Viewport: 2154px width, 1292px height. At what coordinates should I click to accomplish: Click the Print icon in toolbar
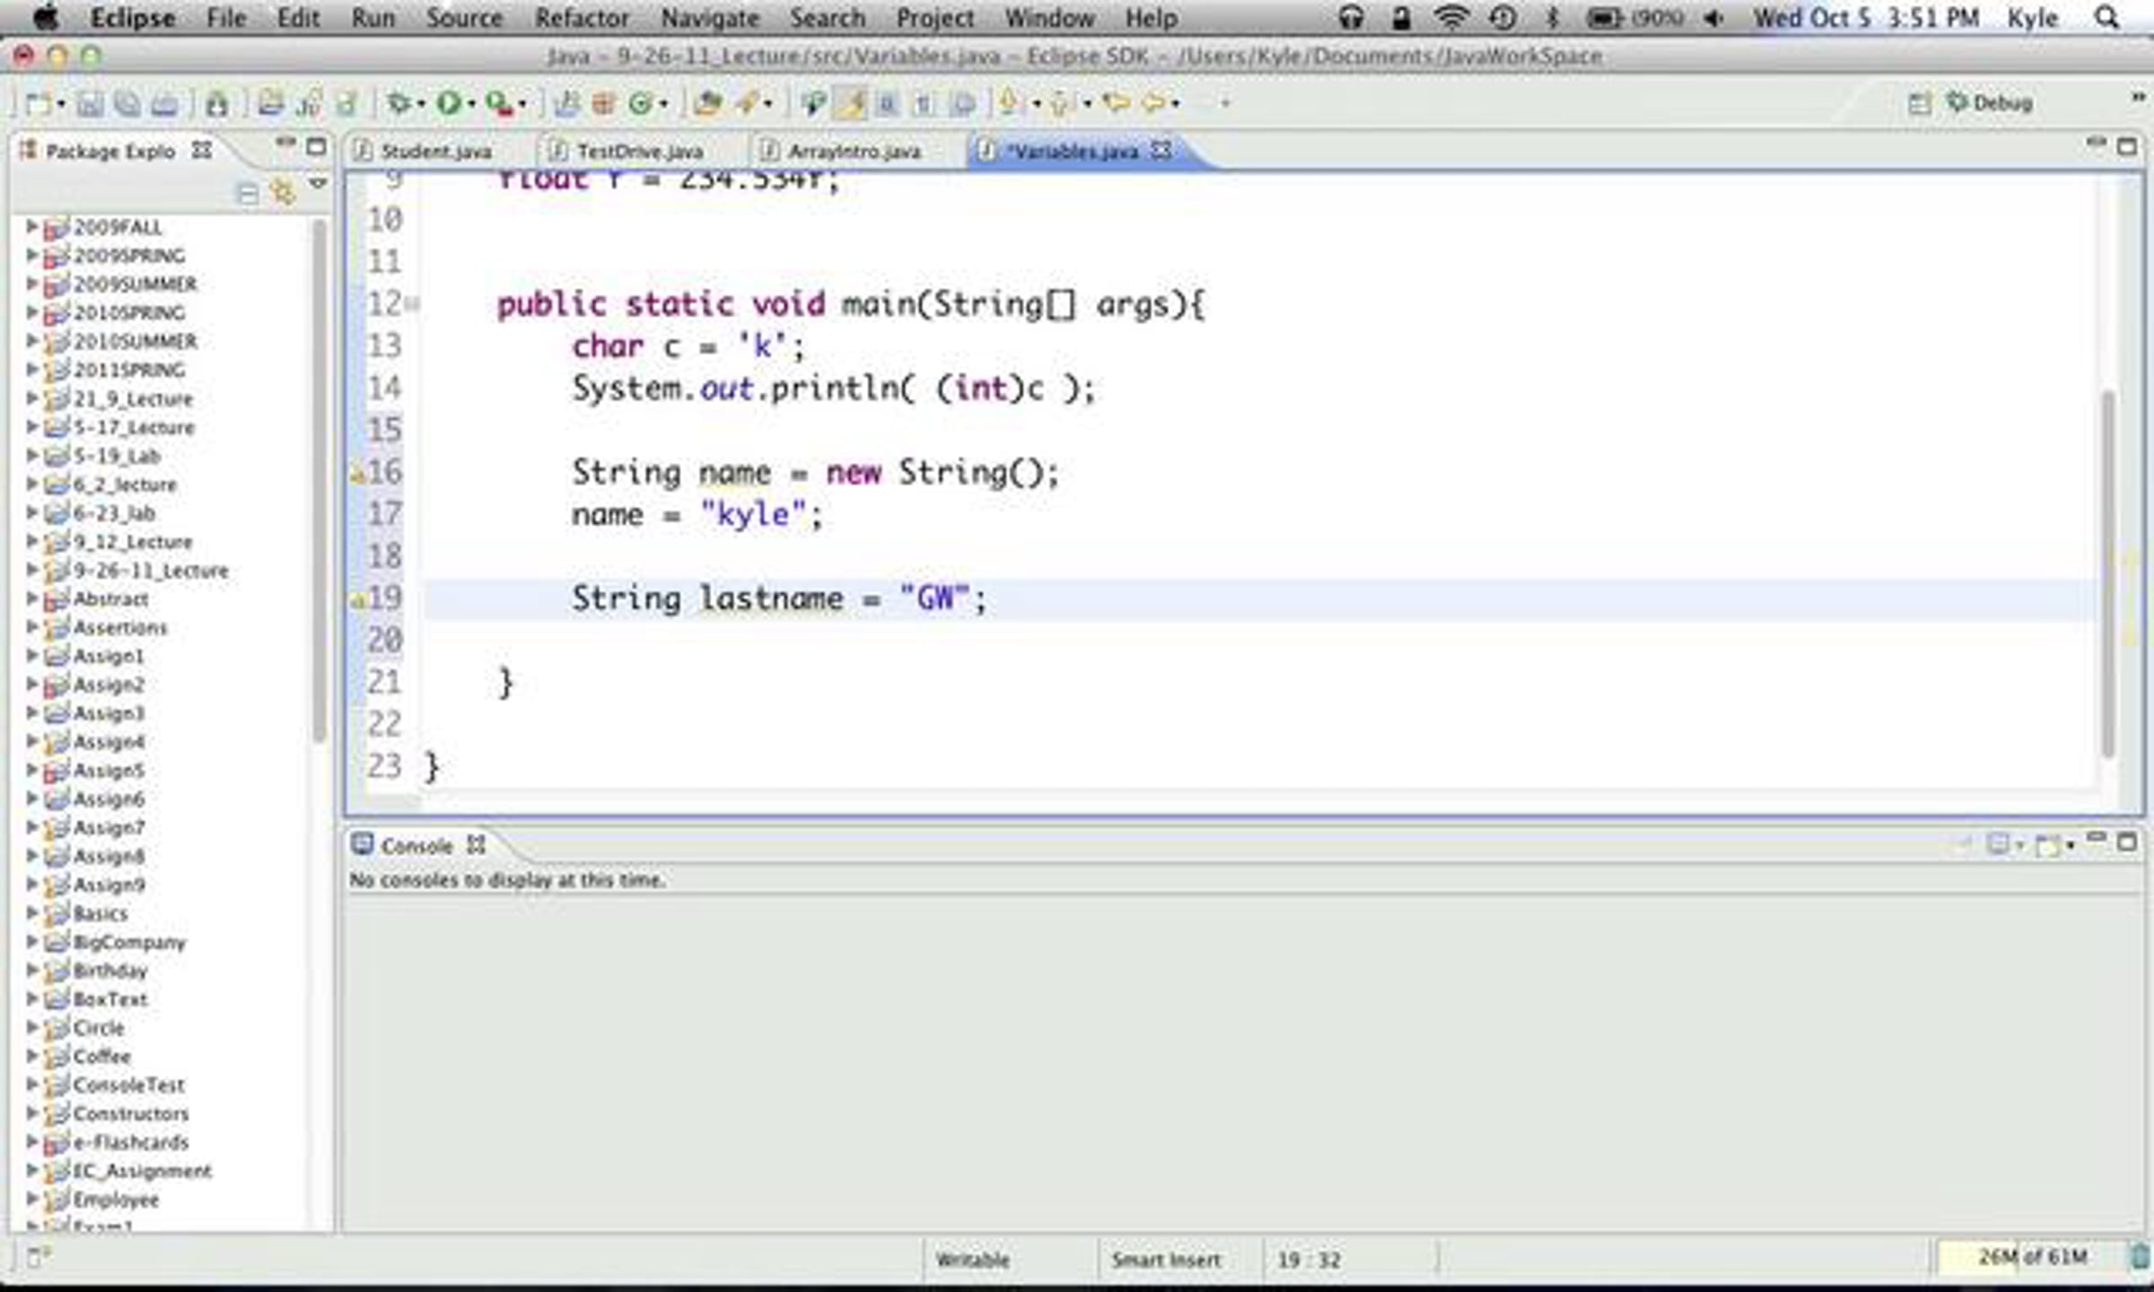tap(164, 103)
